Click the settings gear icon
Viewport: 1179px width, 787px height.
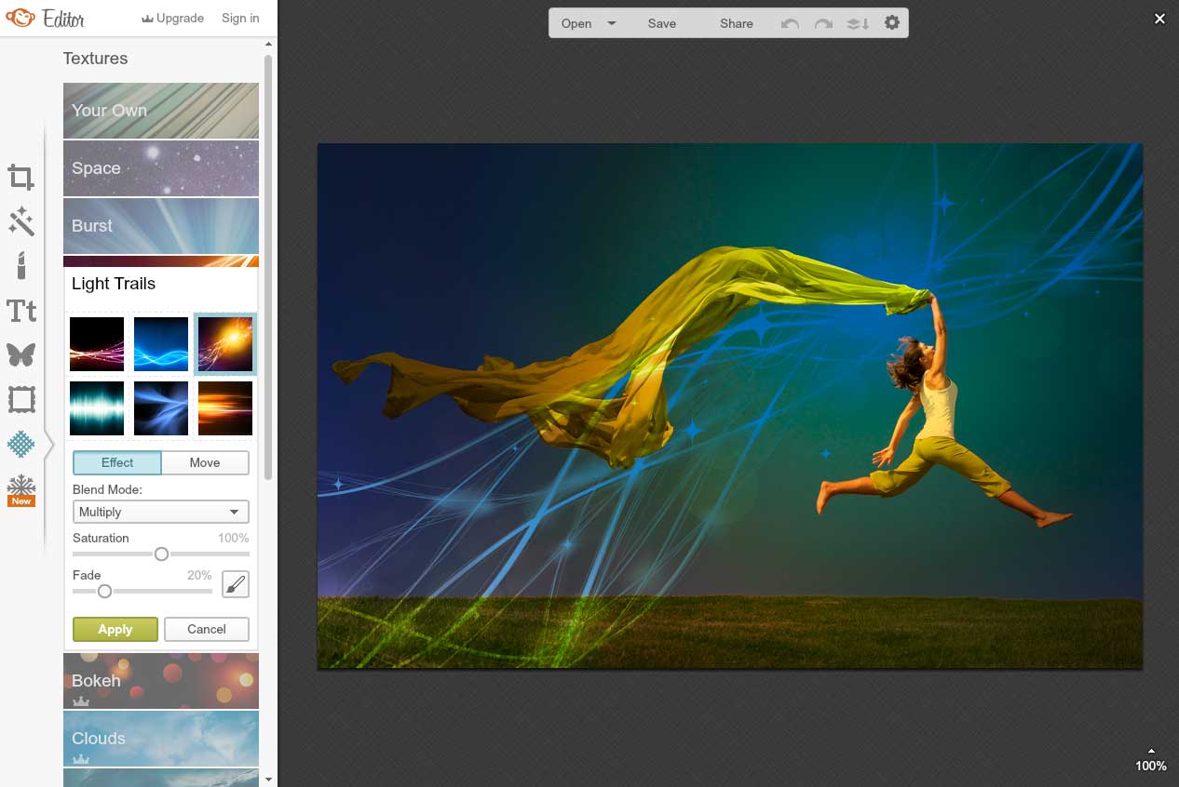click(892, 23)
